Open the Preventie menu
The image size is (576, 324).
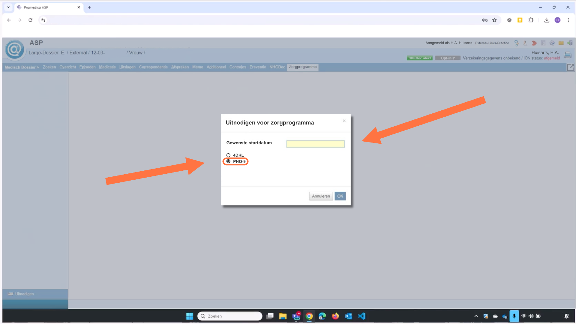coord(258,67)
